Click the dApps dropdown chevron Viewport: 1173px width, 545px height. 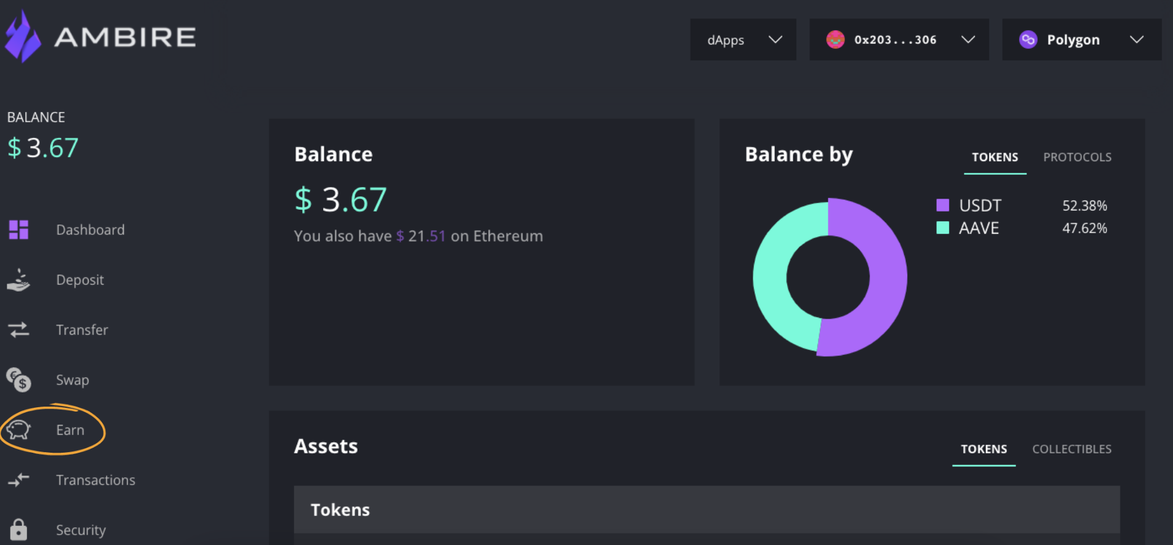tap(775, 39)
